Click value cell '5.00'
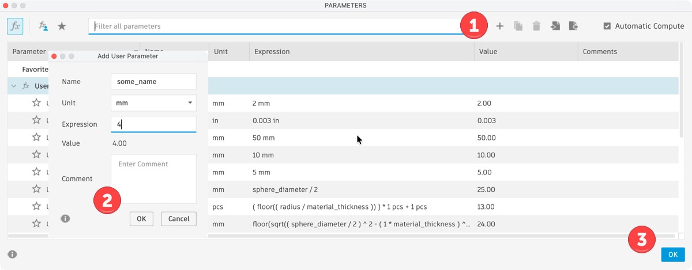Image resolution: width=692 pixels, height=270 pixels. [484, 172]
